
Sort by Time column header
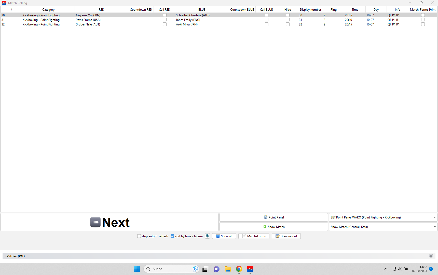click(355, 10)
